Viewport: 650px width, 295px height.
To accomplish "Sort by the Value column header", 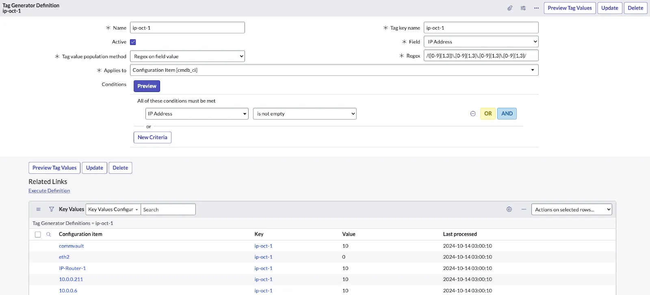I will 349,234.
